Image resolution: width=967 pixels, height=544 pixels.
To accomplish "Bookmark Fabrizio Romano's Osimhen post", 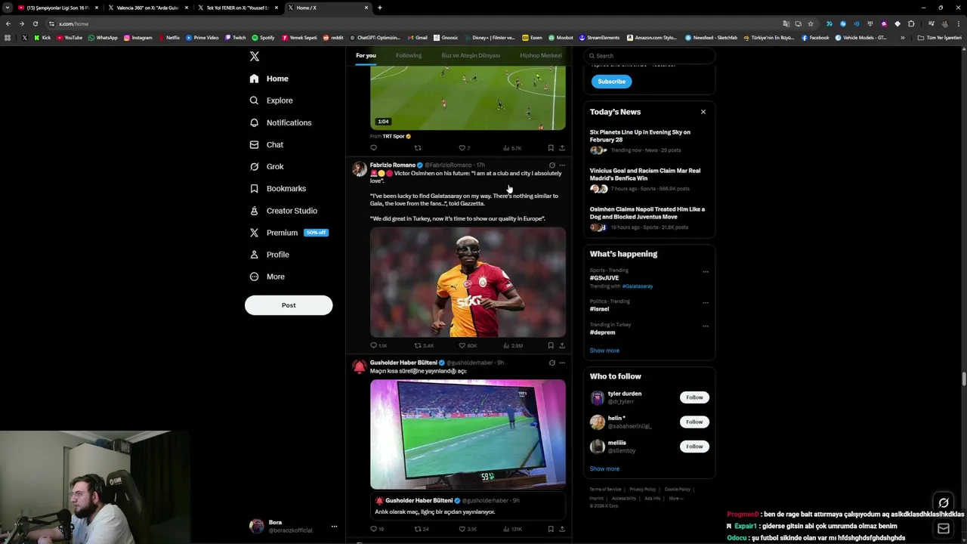I will (x=551, y=345).
